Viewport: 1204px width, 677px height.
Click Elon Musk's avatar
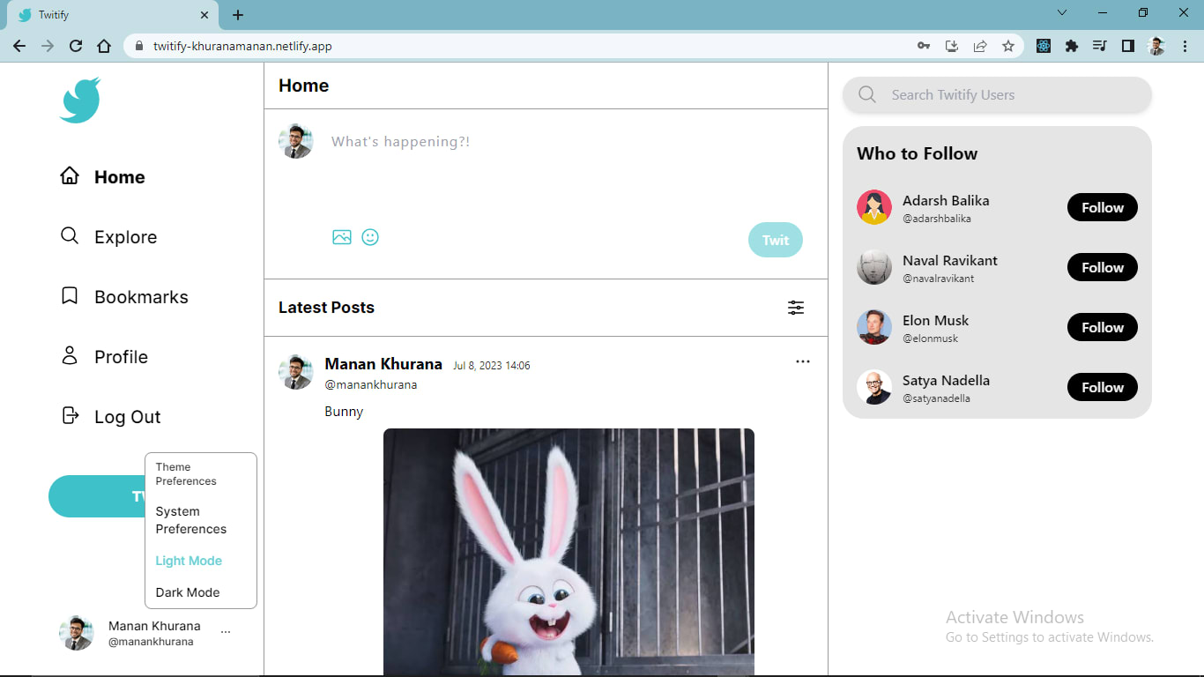[874, 327]
